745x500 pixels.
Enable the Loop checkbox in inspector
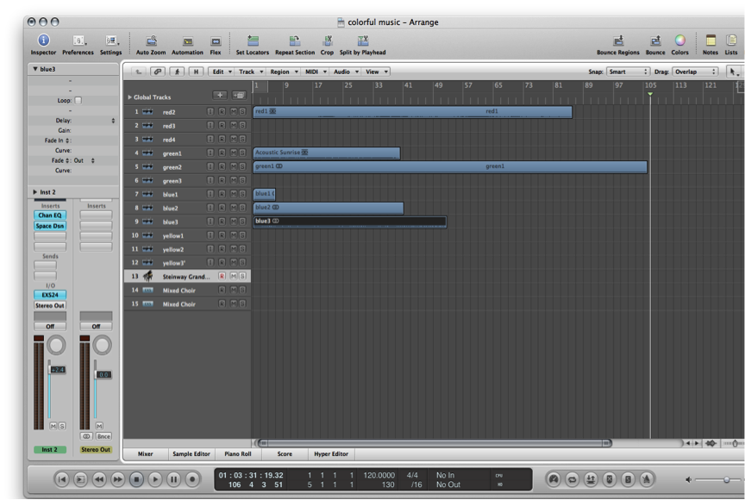78,101
